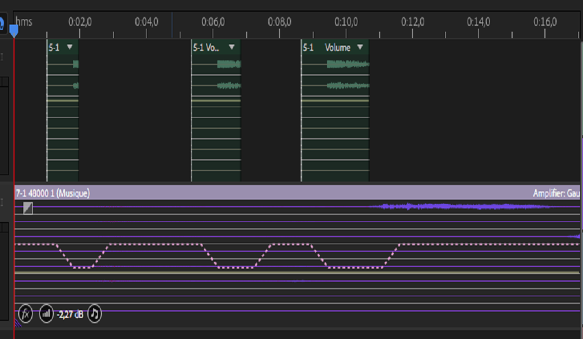
Task: Click the volume bars icon beside -2,27 dB
Action: point(46,314)
